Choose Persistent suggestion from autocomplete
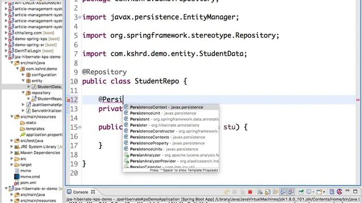This screenshot has width=362, height=203. [171, 119]
